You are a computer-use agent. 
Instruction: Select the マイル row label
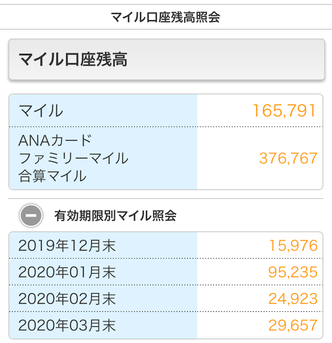pyautogui.click(x=41, y=111)
